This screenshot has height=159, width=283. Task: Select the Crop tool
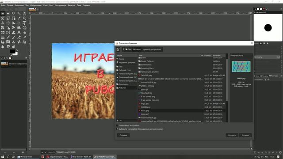pyautogui.click(x=19, y=23)
